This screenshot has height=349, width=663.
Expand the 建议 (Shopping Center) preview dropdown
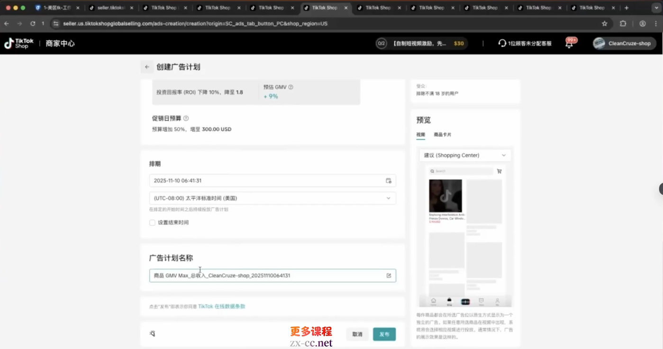pyautogui.click(x=464, y=155)
